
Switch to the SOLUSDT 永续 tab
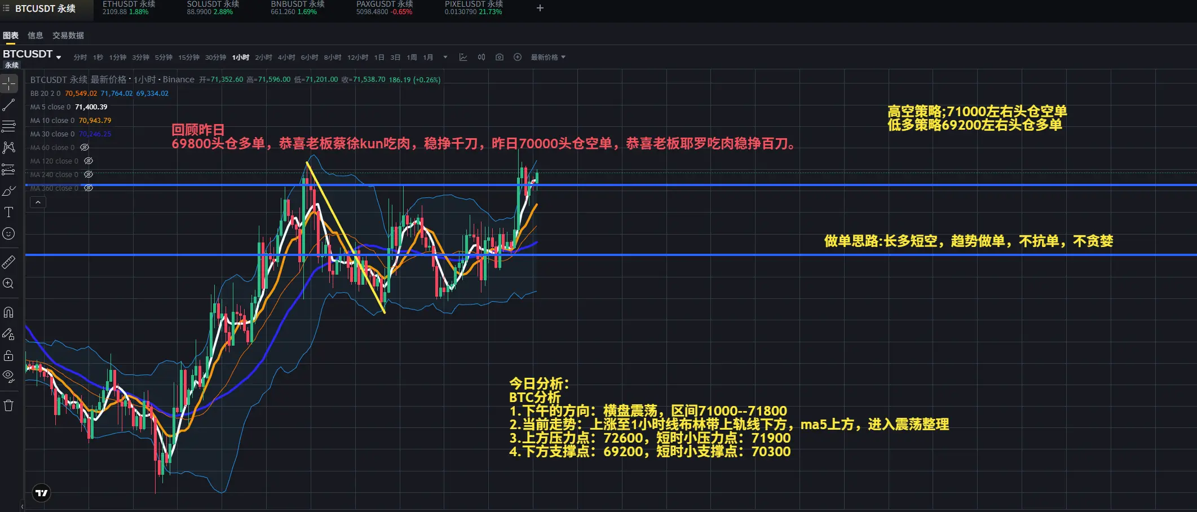(213, 8)
